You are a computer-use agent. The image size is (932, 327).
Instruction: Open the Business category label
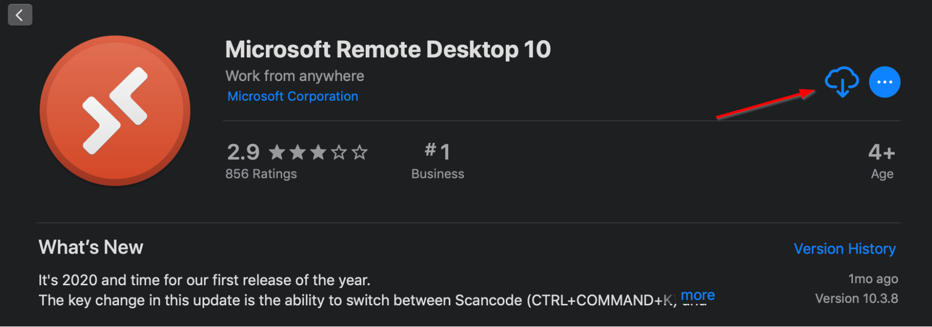(x=438, y=174)
